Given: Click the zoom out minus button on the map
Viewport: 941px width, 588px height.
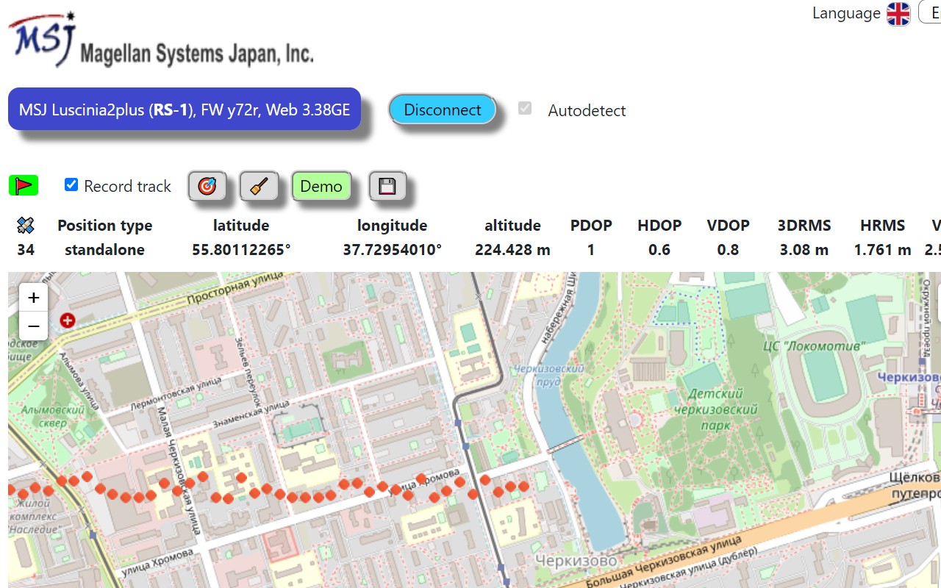Looking at the screenshot, I should pyautogui.click(x=33, y=326).
